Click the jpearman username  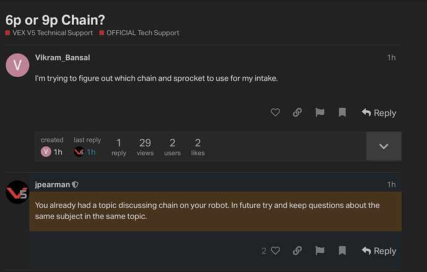[x=53, y=185]
